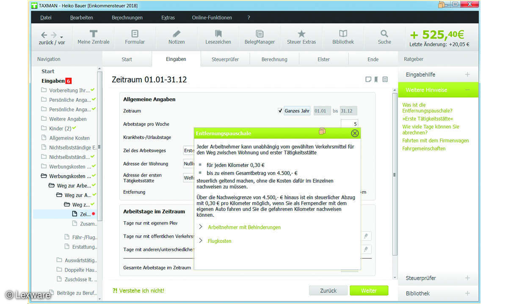Click document icon of Fähr-/Flug... item
508x304 pixels.
pyautogui.click(x=67, y=237)
